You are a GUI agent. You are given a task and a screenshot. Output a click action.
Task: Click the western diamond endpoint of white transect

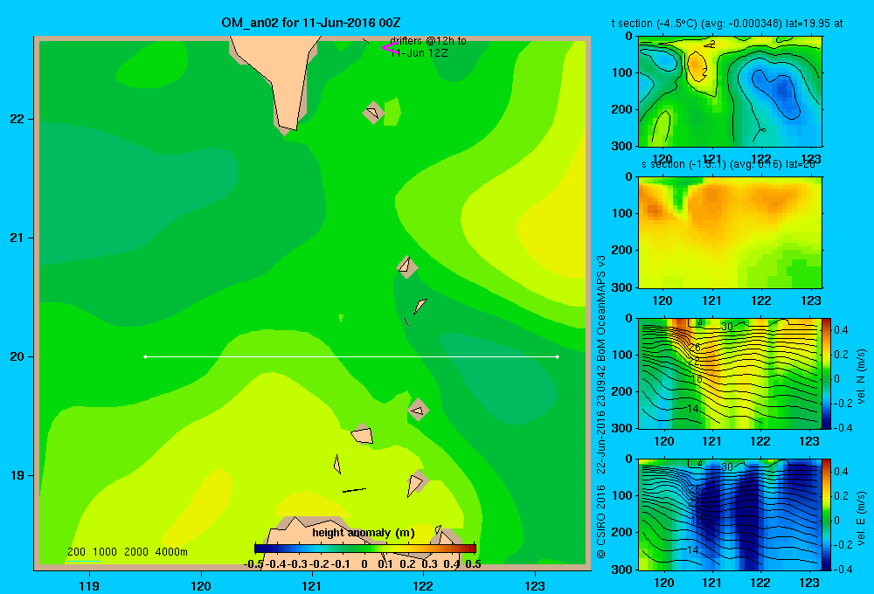(145, 356)
